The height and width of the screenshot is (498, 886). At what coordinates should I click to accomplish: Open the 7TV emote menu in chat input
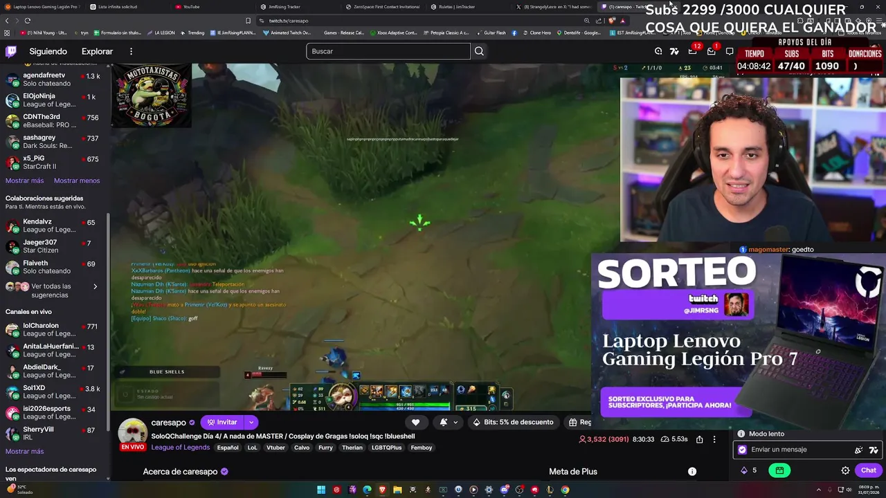pyautogui.click(x=874, y=450)
